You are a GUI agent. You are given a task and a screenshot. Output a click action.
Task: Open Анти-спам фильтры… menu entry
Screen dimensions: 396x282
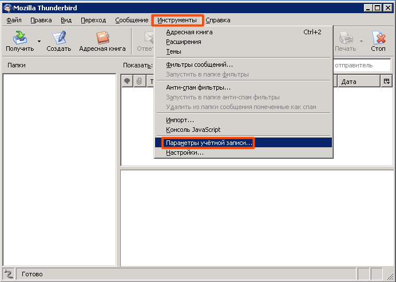tap(243, 88)
